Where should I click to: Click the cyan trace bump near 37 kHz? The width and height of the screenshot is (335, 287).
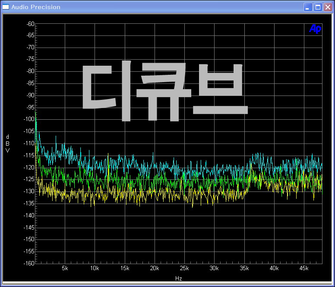(258, 155)
